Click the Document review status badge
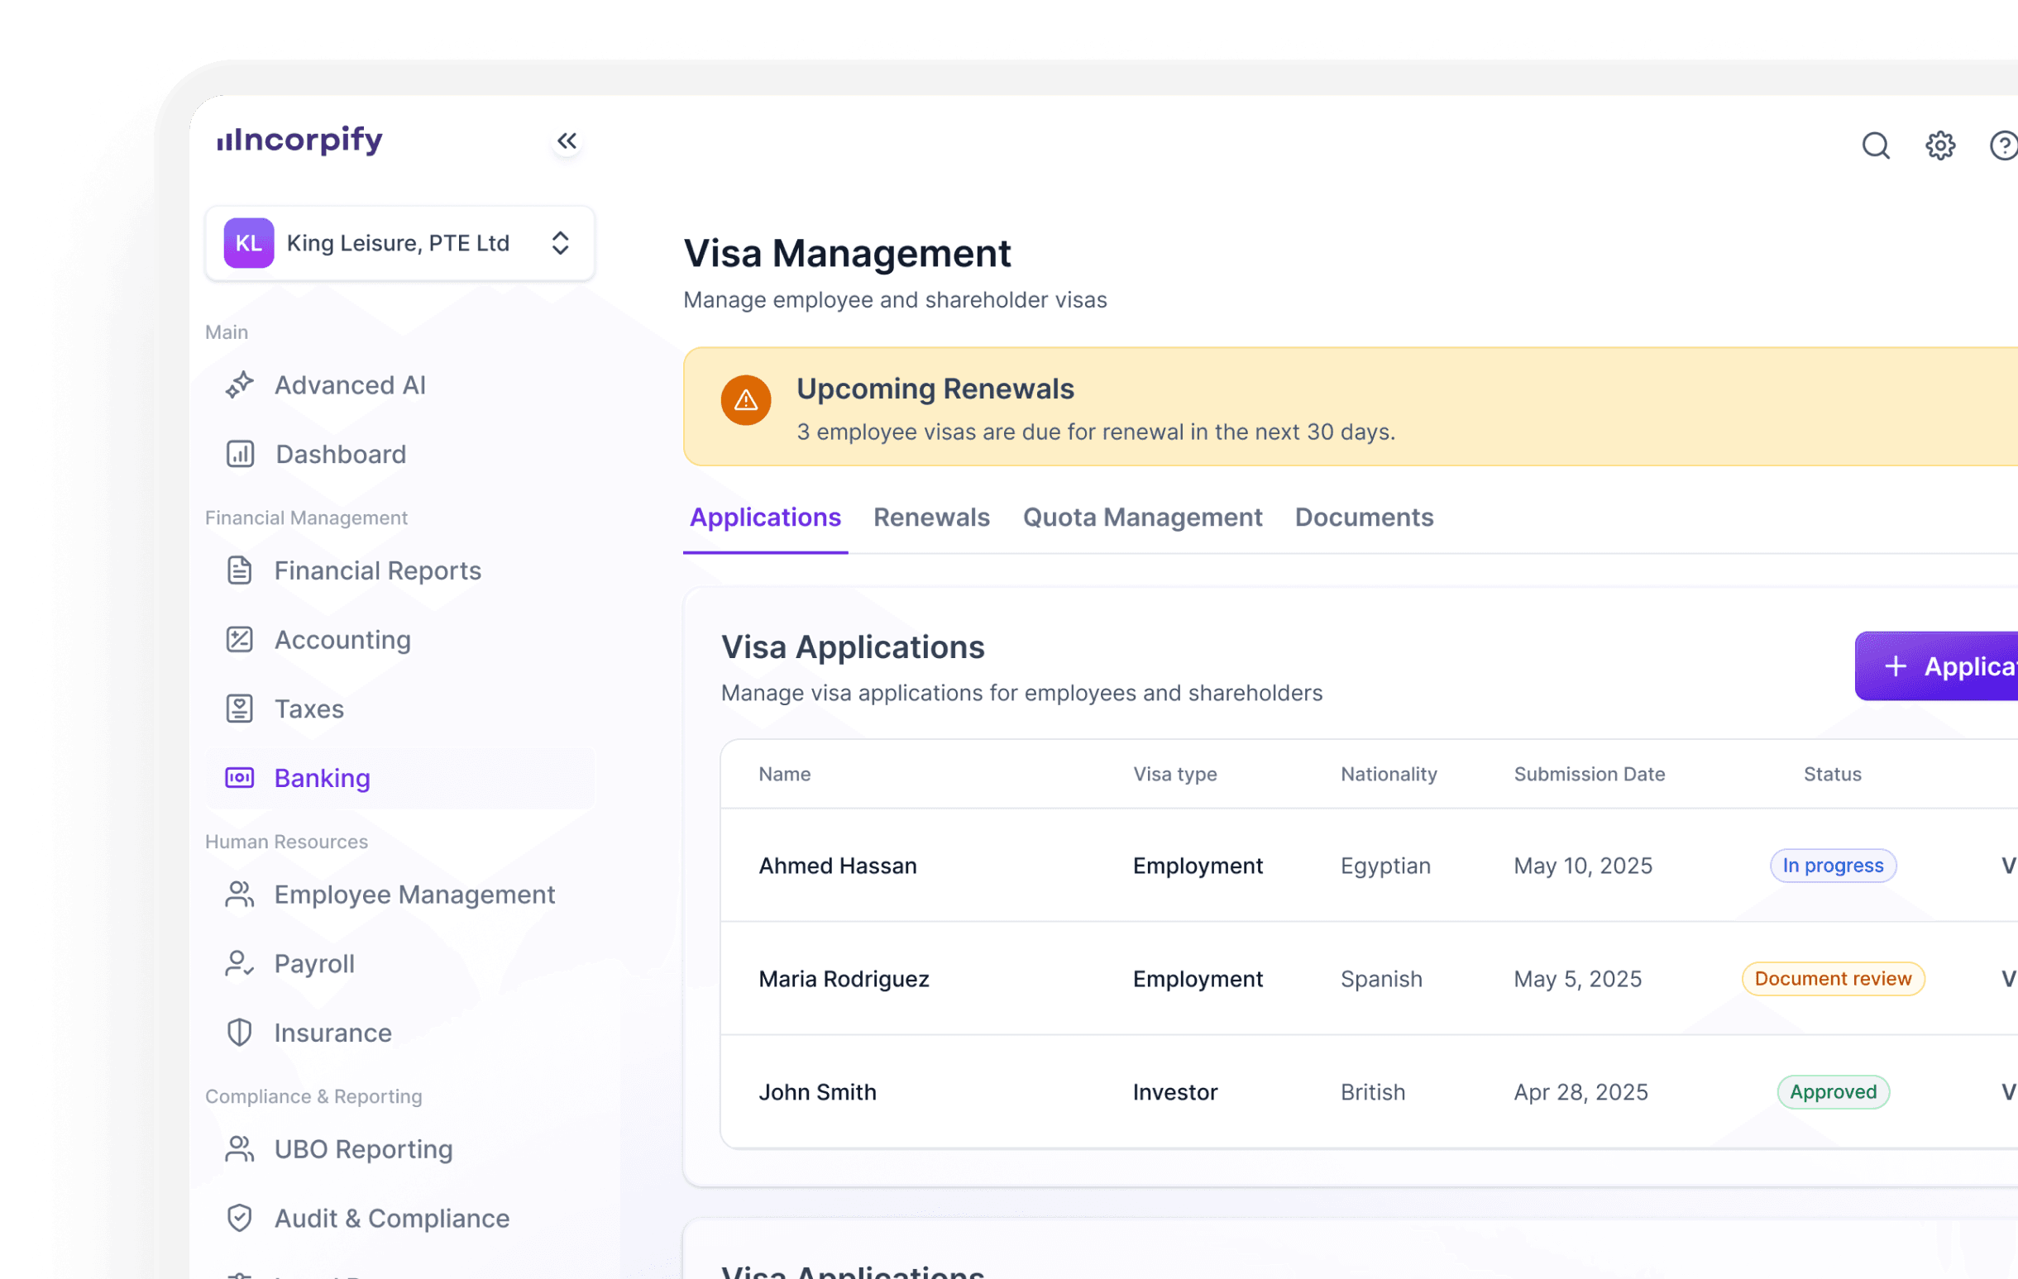This screenshot has width=2018, height=1279. 1832,978
